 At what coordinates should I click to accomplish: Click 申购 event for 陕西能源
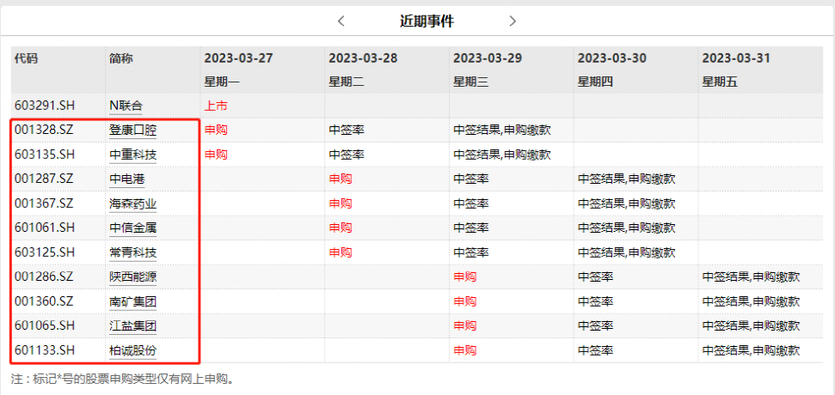coord(465,277)
